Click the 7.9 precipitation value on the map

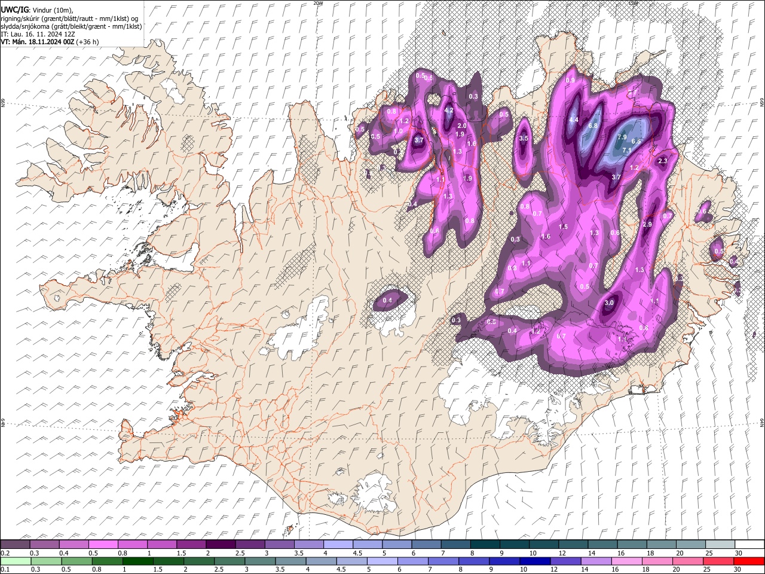click(x=622, y=138)
